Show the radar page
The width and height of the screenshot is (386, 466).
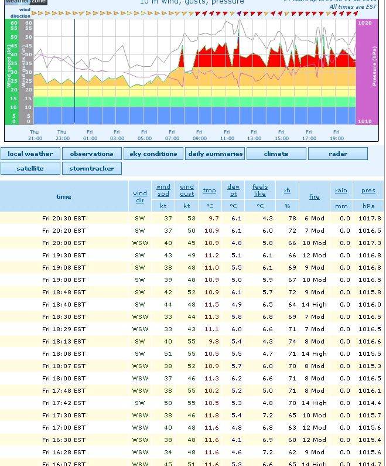point(338,154)
